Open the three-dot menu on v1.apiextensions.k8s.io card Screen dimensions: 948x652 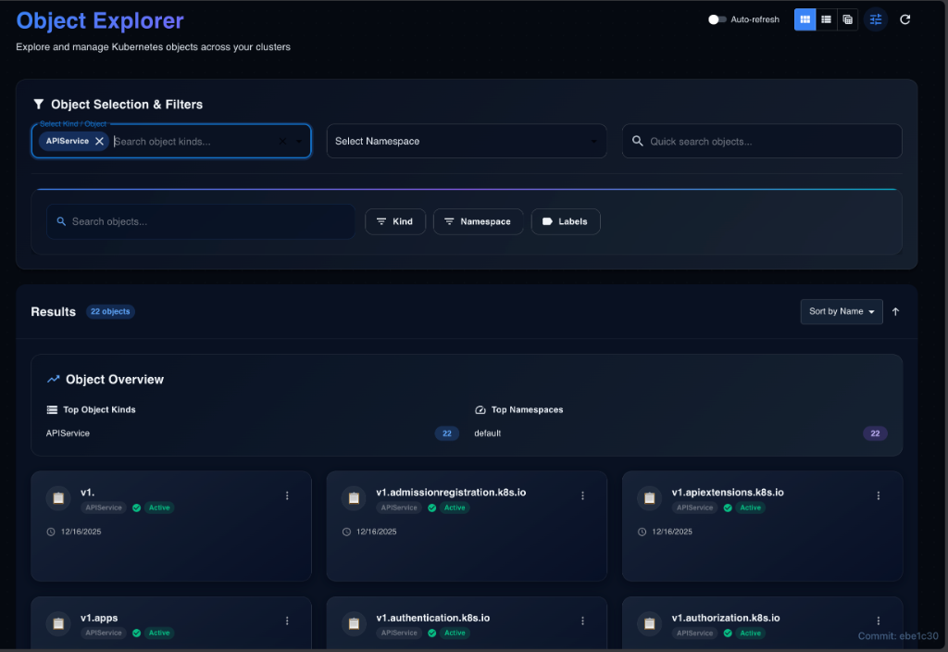coord(878,496)
